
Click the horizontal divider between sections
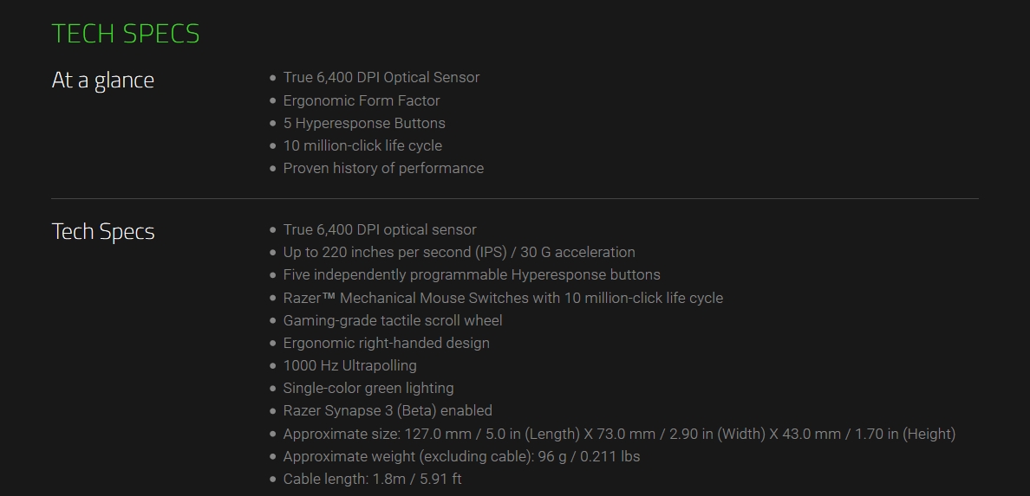click(515, 198)
